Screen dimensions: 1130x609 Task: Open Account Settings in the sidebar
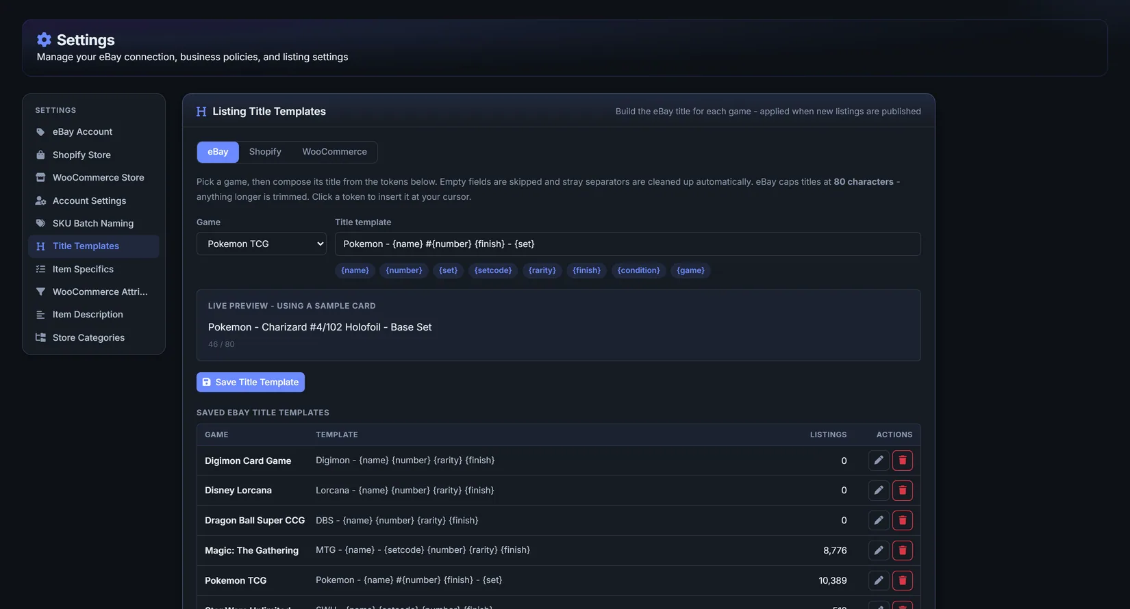pos(94,201)
